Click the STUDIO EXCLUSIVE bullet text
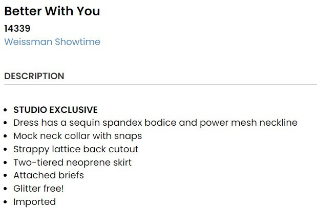The height and width of the screenshot is (209, 317). (55, 109)
